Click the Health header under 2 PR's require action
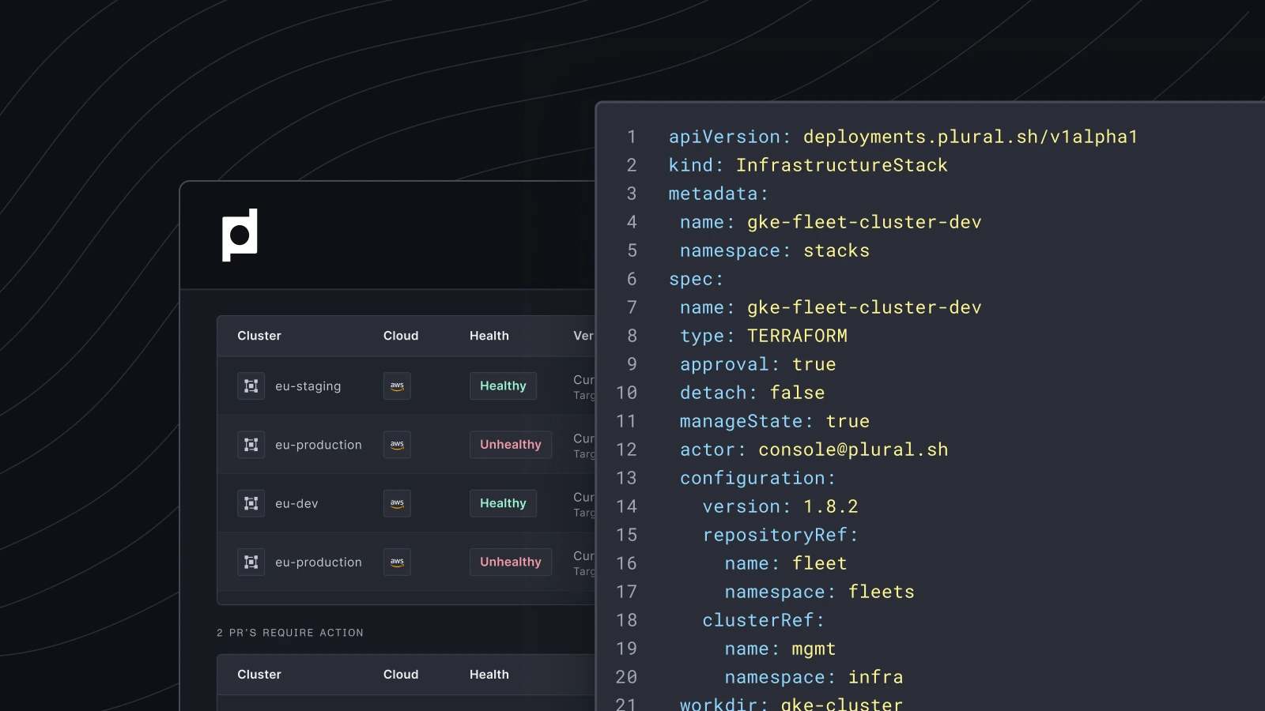 point(489,675)
